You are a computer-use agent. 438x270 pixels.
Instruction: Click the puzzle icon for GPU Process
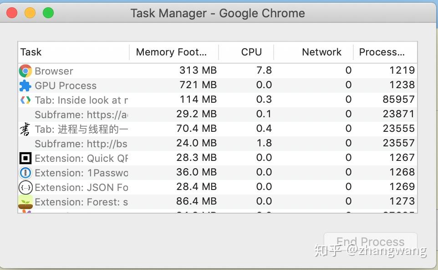coord(25,85)
